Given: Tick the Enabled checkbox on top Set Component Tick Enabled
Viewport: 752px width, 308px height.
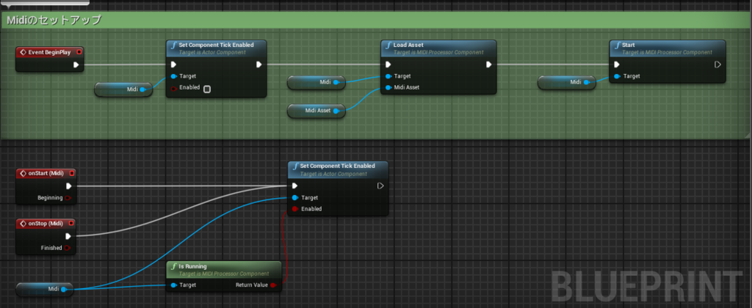Looking at the screenshot, I should 206,89.
